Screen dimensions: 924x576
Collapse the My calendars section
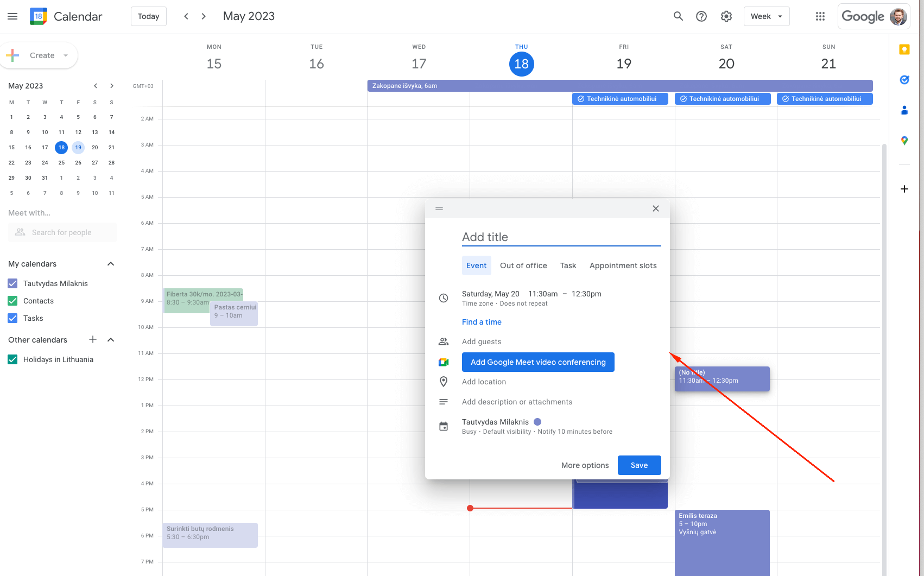(111, 264)
